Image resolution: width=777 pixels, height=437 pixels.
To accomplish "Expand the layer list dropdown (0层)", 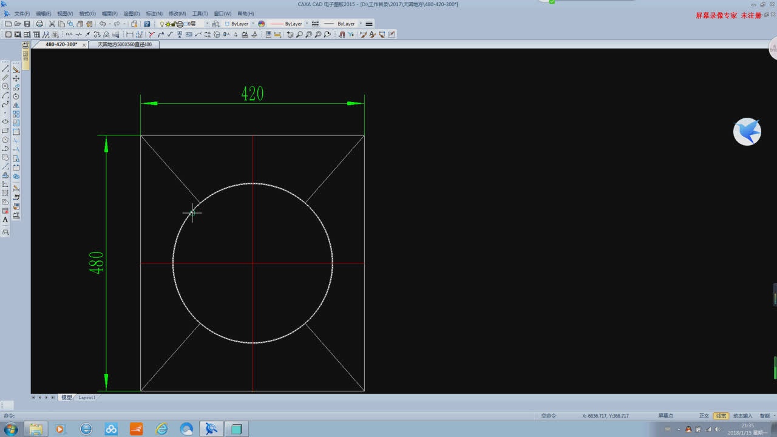I will (x=206, y=24).
